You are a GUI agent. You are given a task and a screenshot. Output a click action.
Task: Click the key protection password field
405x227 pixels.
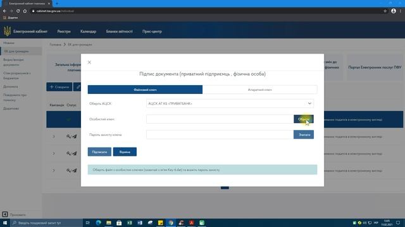coord(220,134)
